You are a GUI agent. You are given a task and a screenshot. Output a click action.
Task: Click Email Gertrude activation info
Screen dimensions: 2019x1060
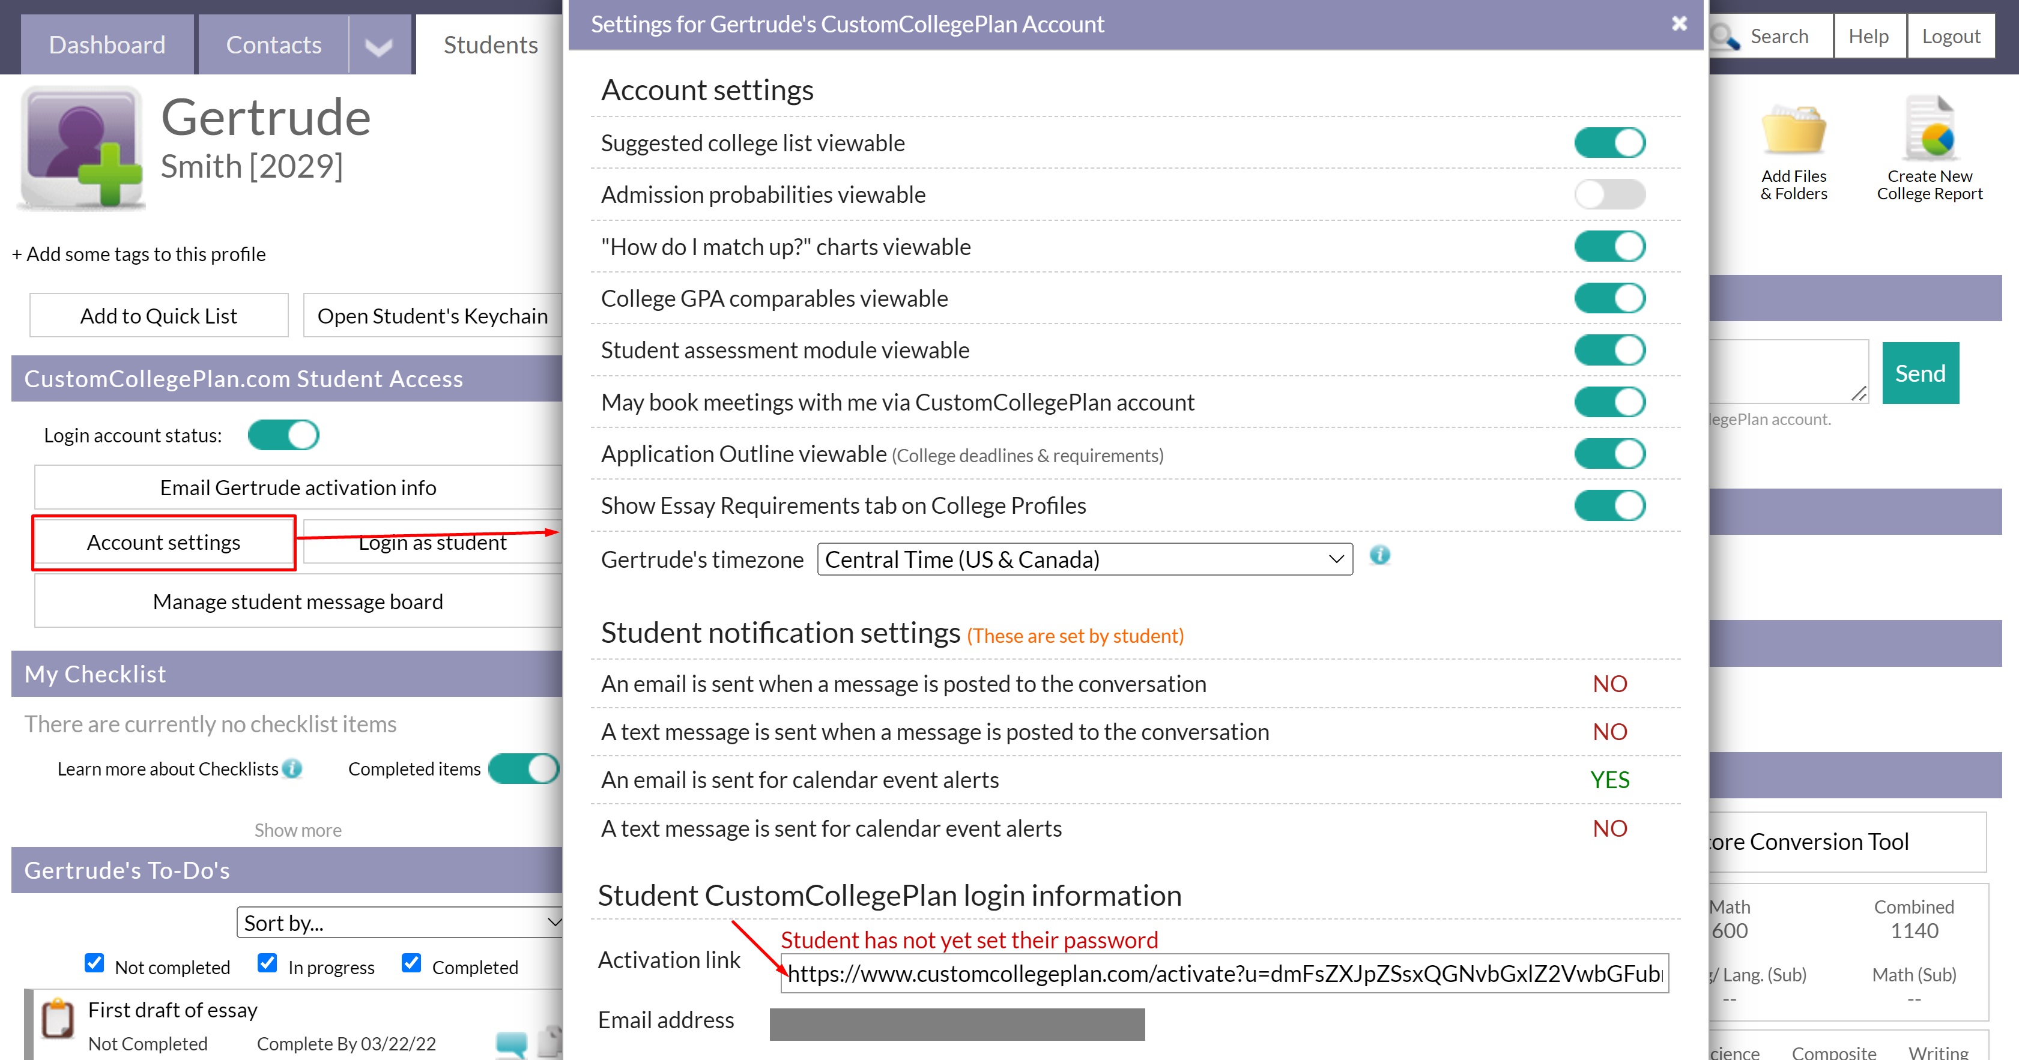[x=298, y=487]
